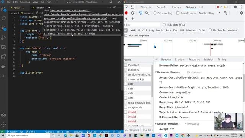Click the error and warning count badge
Viewport: 245px width, 138px height.
(x=222, y=7)
